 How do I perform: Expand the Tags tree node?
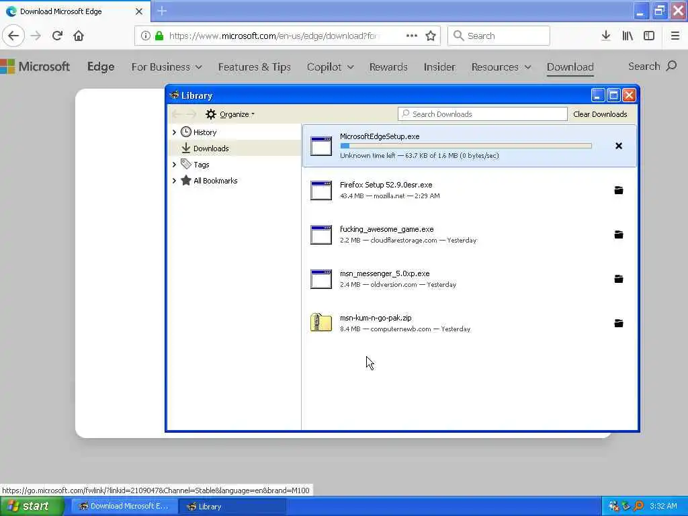(x=174, y=165)
